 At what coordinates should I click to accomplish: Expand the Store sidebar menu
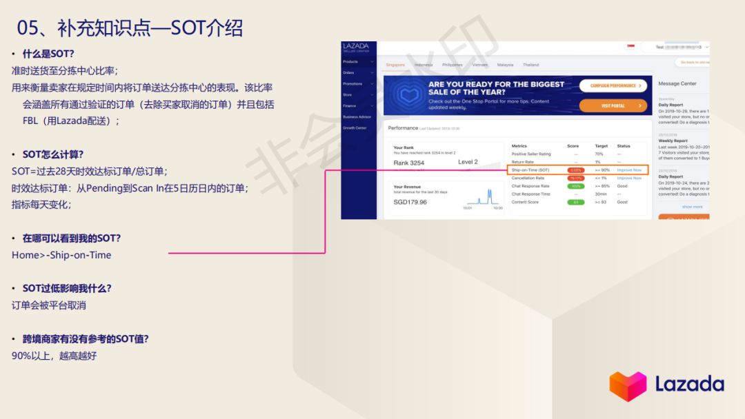(358, 94)
